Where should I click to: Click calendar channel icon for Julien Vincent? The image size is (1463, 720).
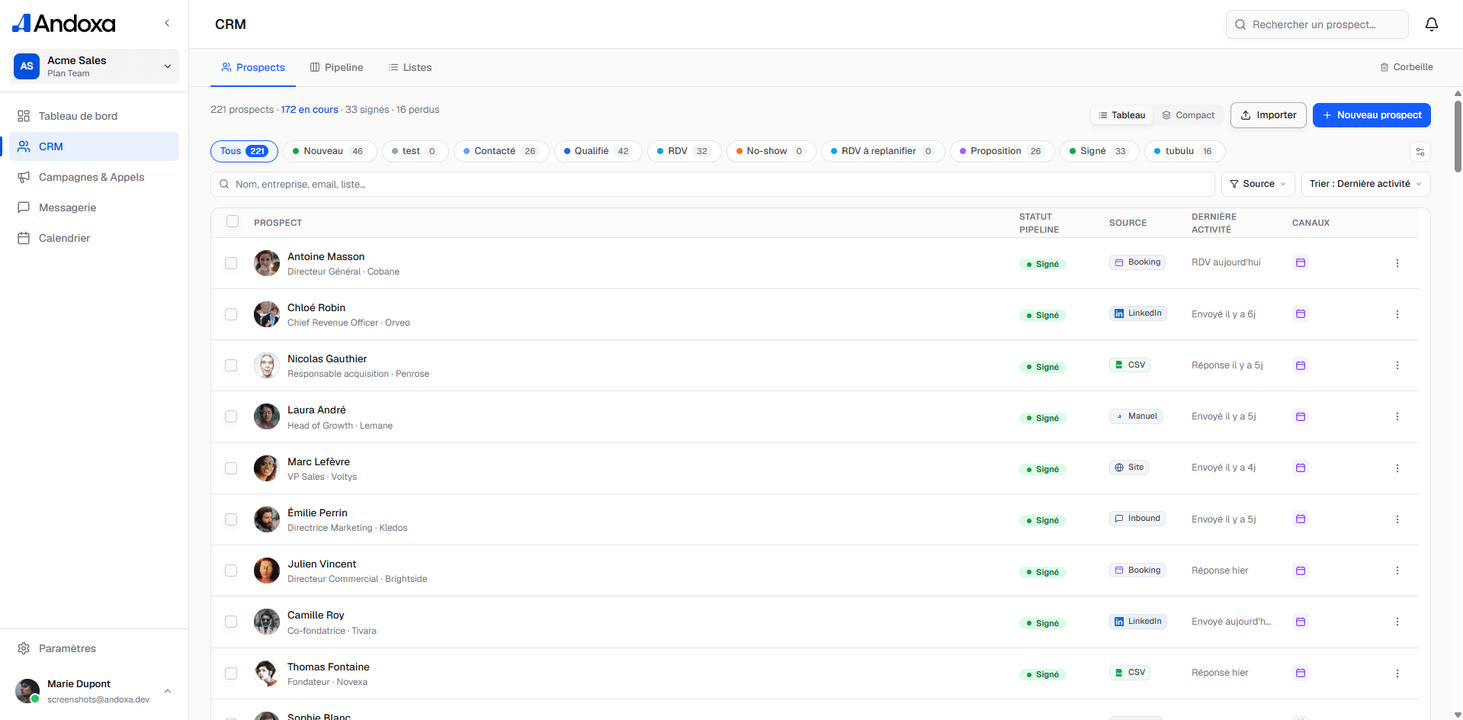point(1301,571)
